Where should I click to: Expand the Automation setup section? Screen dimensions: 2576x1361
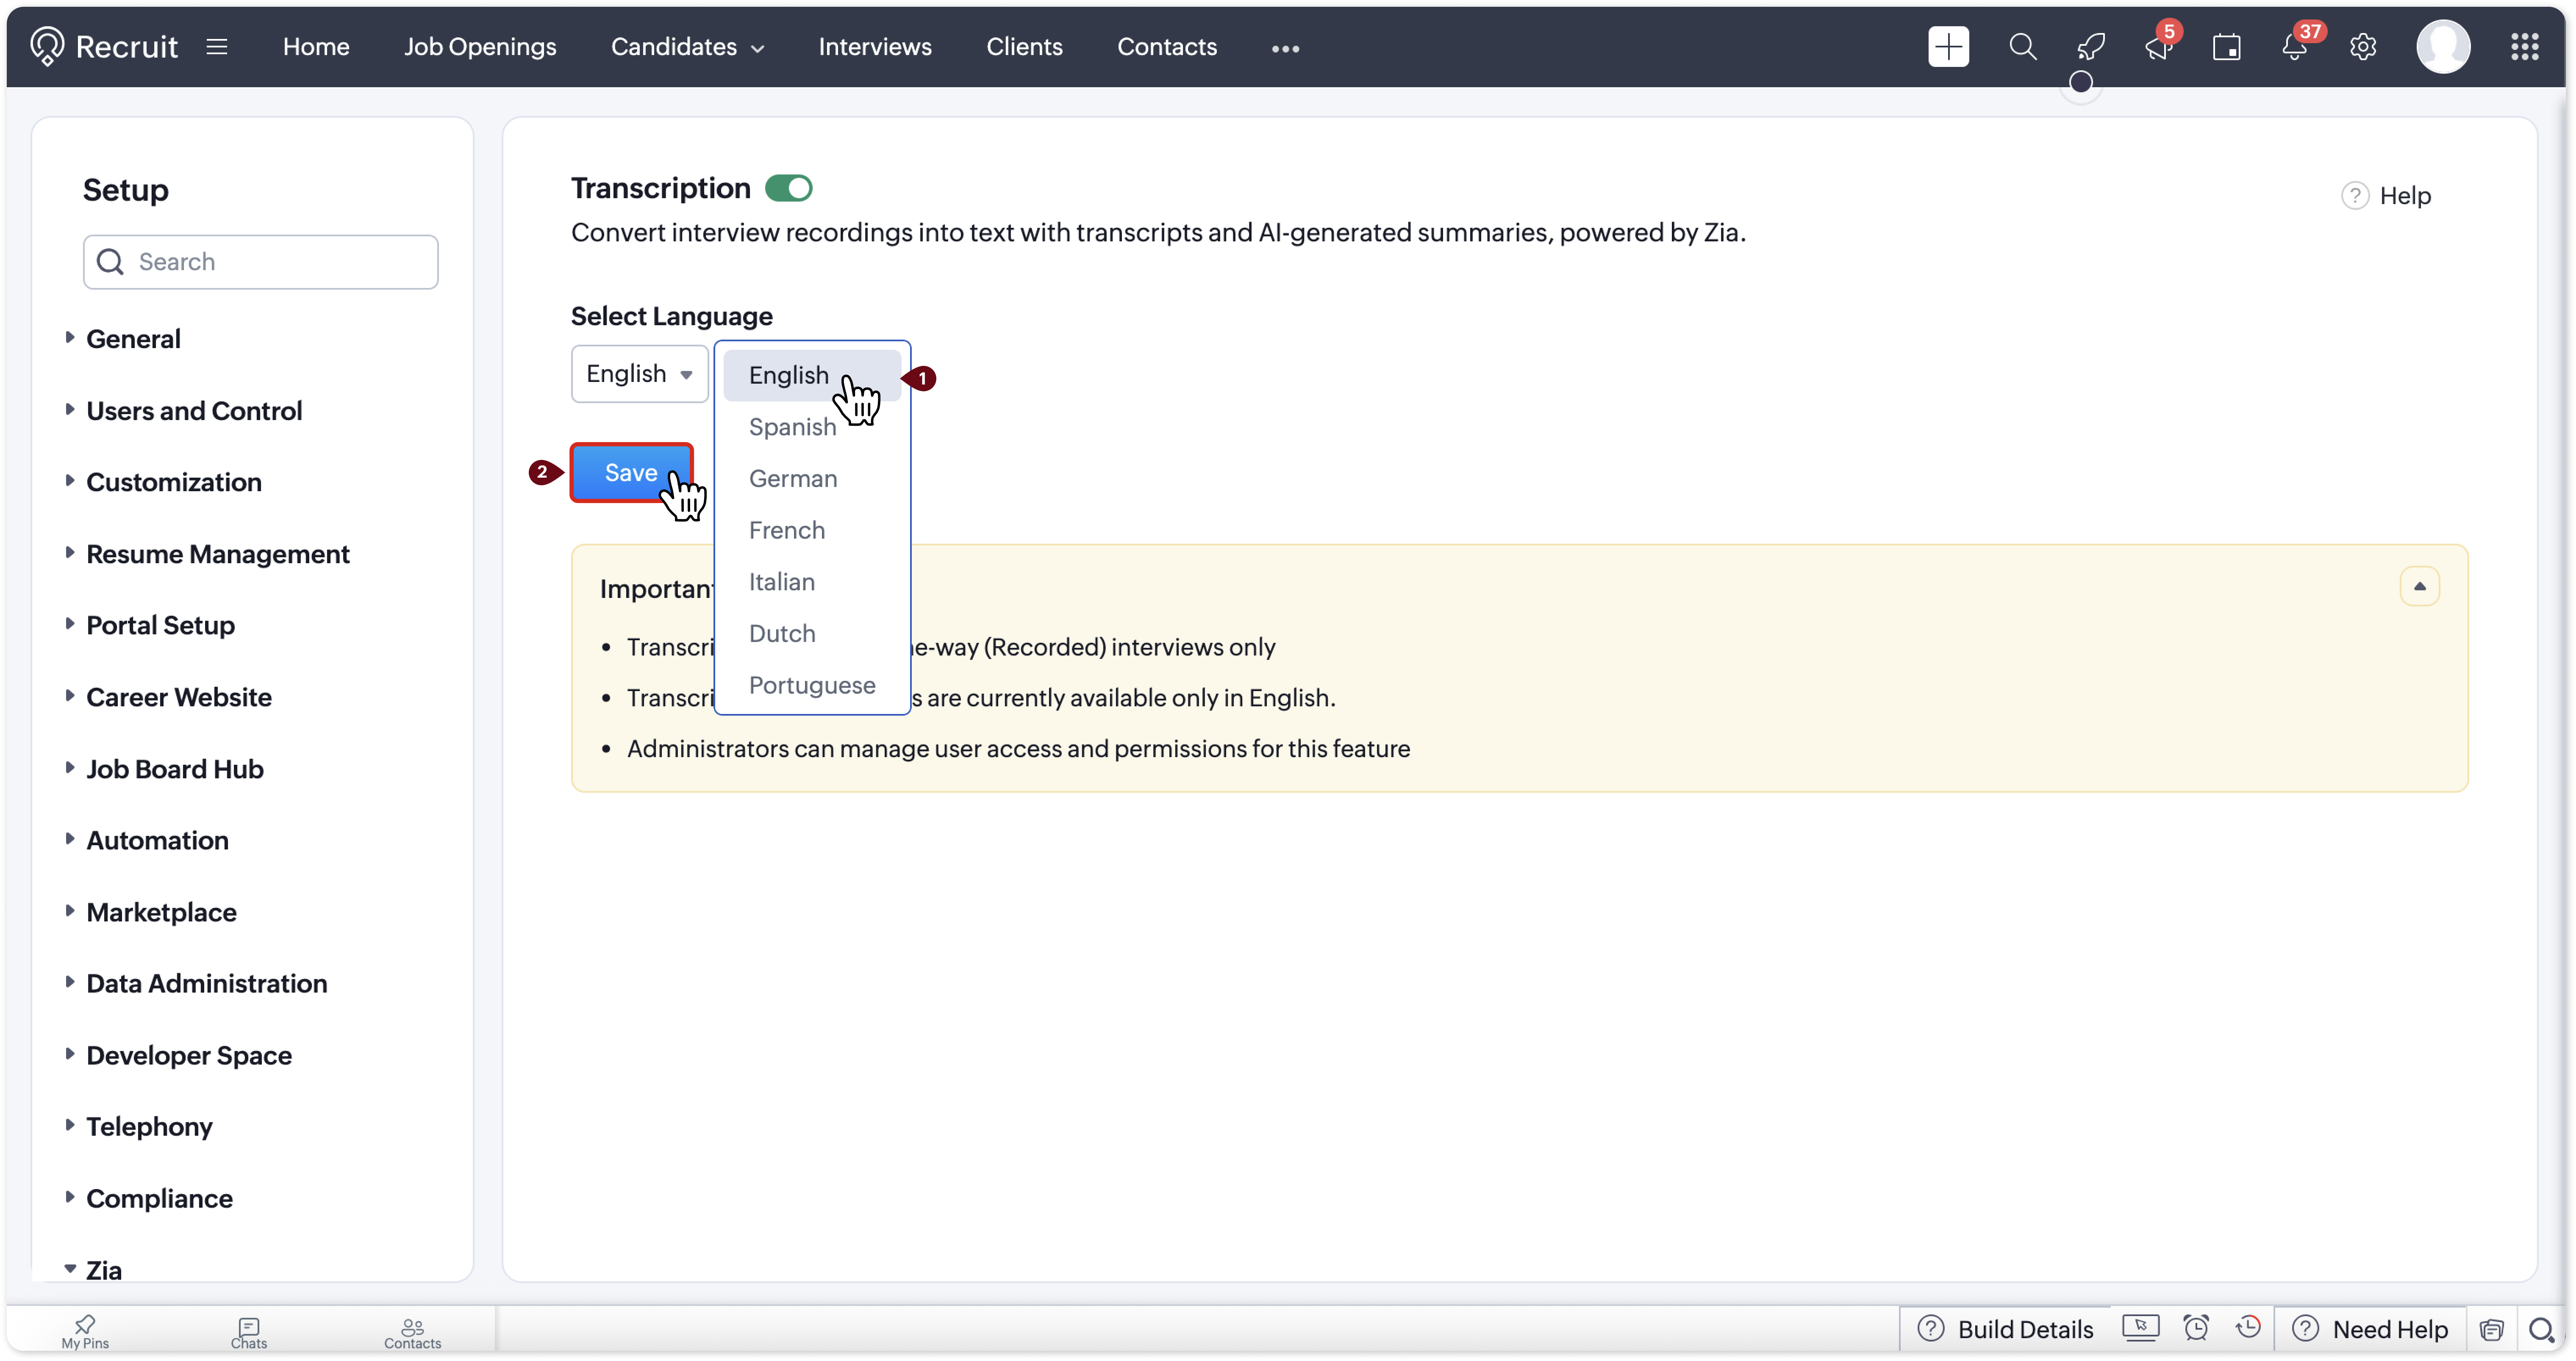[x=157, y=841]
